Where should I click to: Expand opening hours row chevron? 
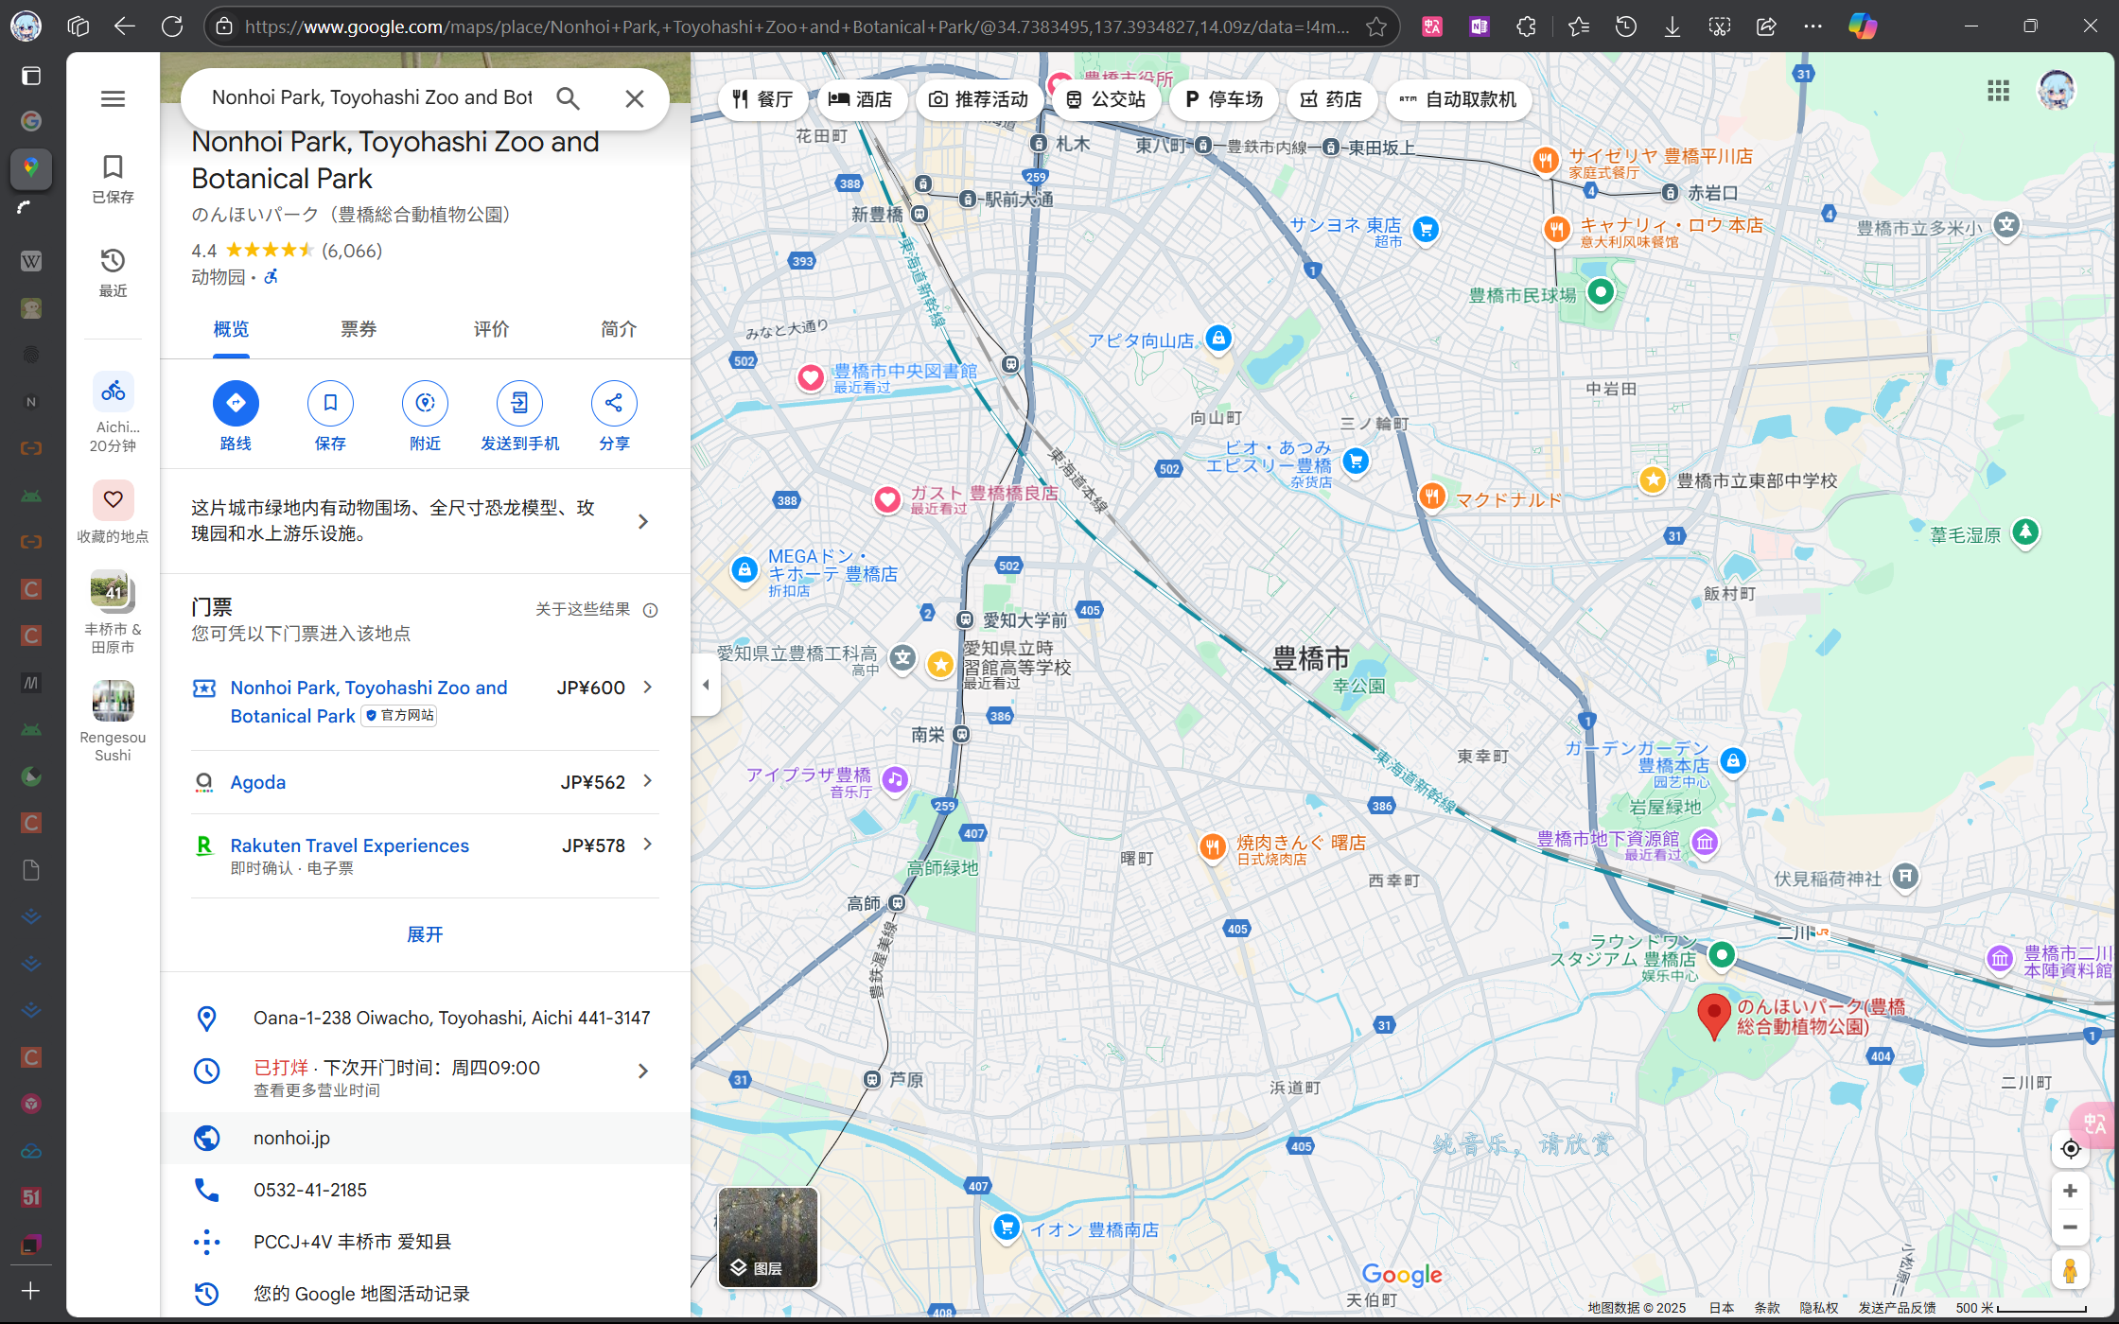pyautogui.click(x=643, y=1071)
